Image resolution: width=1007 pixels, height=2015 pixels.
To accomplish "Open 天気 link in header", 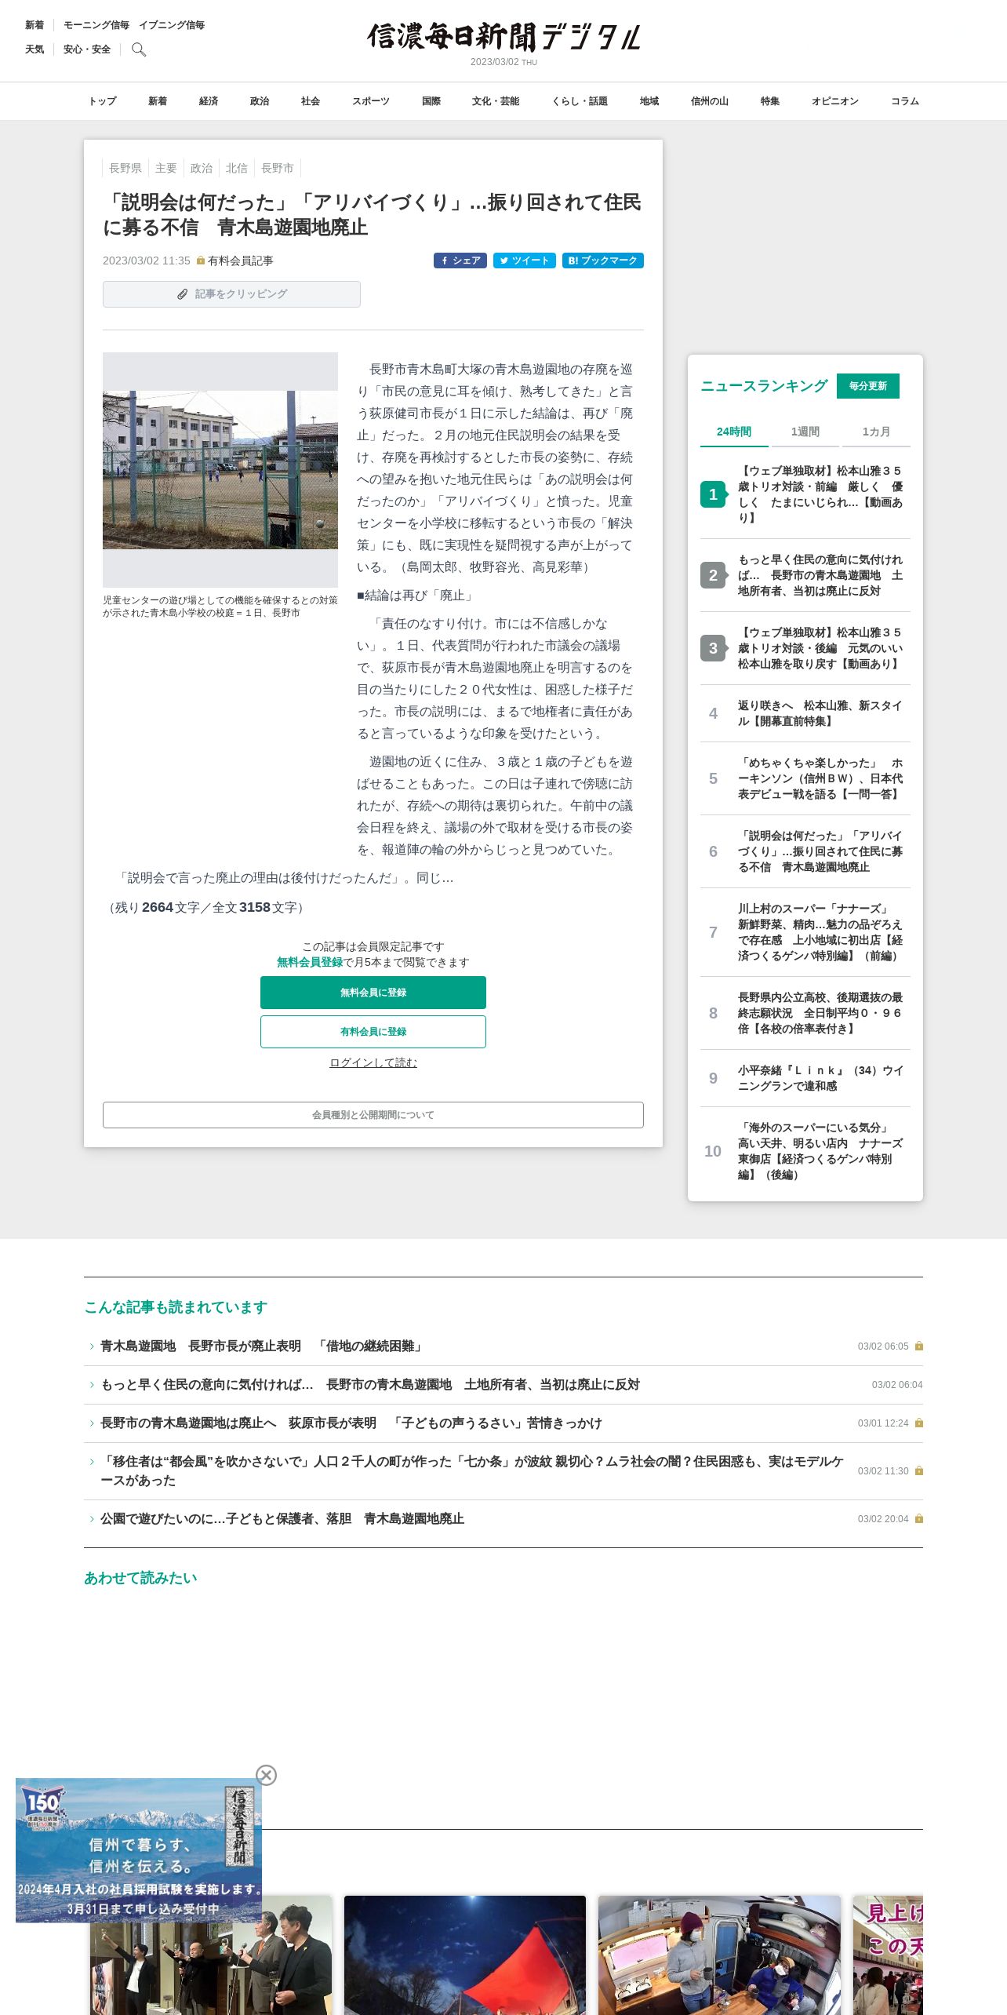I will point(35,49).
